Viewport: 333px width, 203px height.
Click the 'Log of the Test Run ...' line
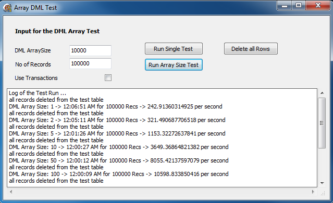coord(38,93)
